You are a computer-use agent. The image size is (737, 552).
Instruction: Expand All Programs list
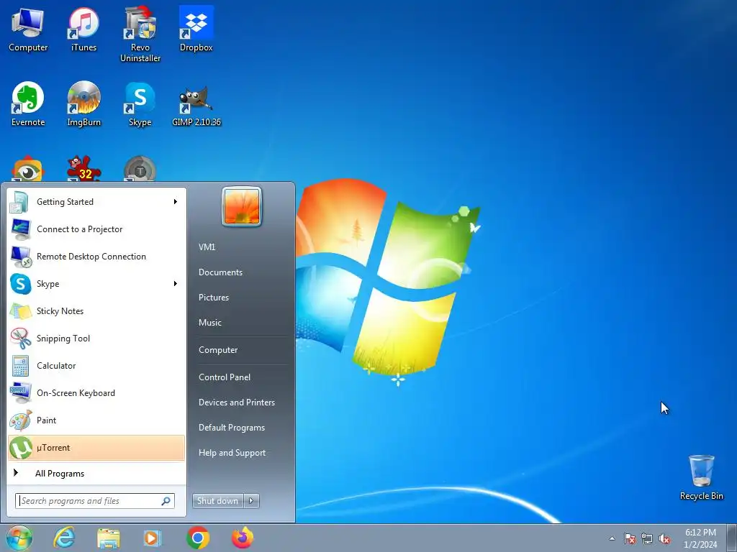click(96, 473)
